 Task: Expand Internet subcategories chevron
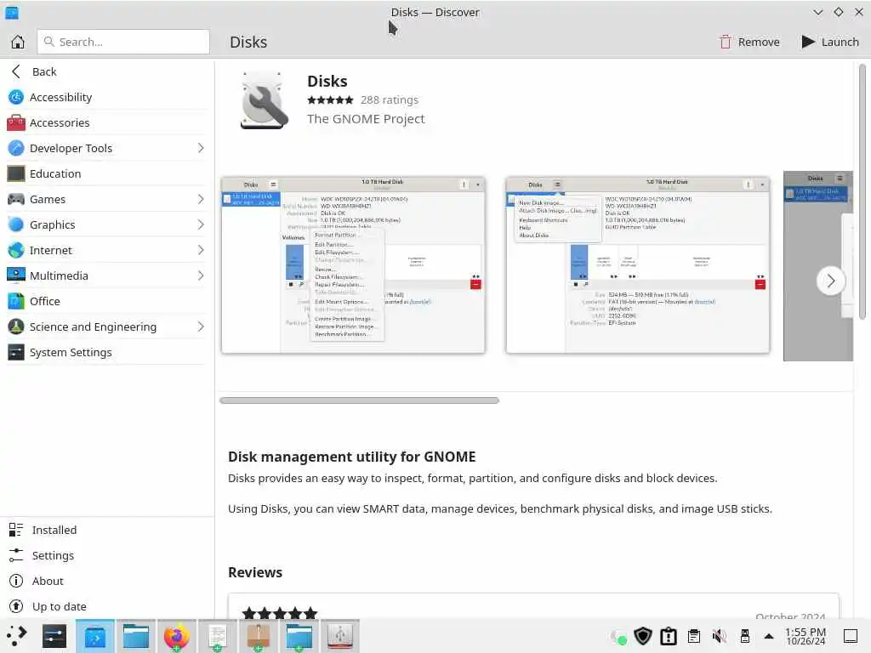coord(201,250)
